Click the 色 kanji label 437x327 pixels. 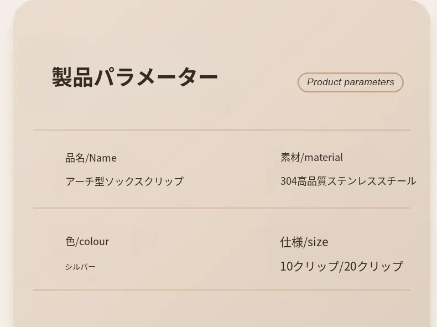coord(70,241)
